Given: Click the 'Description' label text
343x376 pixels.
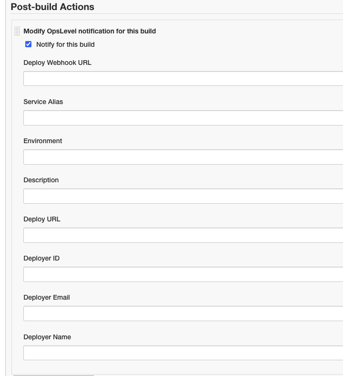Looking at the screenshot, I should [41, 180].
